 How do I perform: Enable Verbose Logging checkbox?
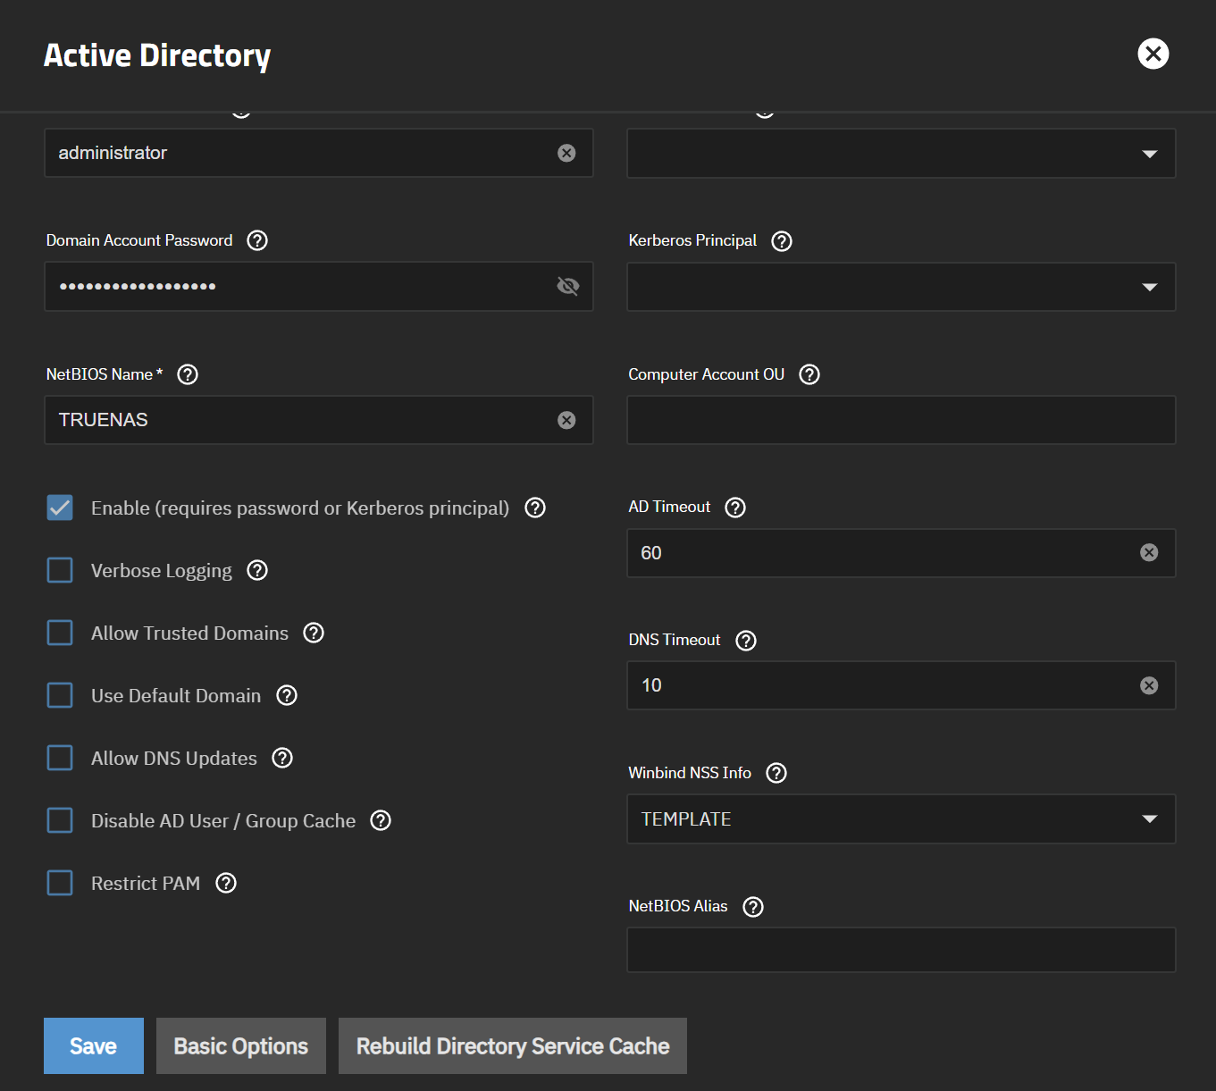[x=60, y=571]
